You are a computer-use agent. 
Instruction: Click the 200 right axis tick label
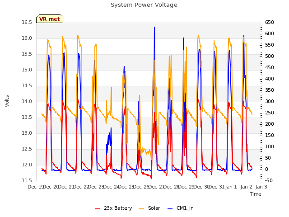pos(270,124)
